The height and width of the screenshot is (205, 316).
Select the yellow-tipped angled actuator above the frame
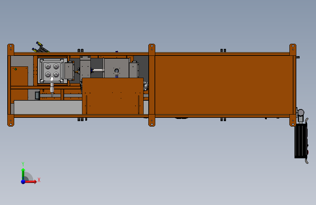[40, 47]
